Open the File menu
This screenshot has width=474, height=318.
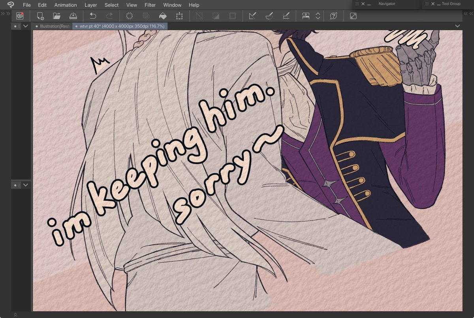pyautogui.click(x=26, y=5)
